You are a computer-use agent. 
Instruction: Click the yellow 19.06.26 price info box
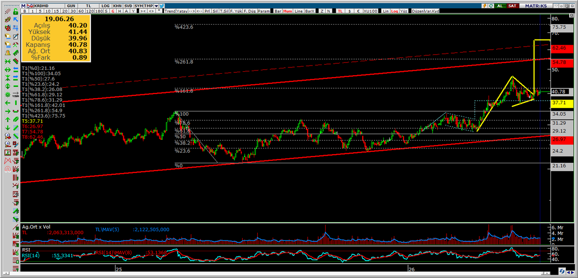55,39
